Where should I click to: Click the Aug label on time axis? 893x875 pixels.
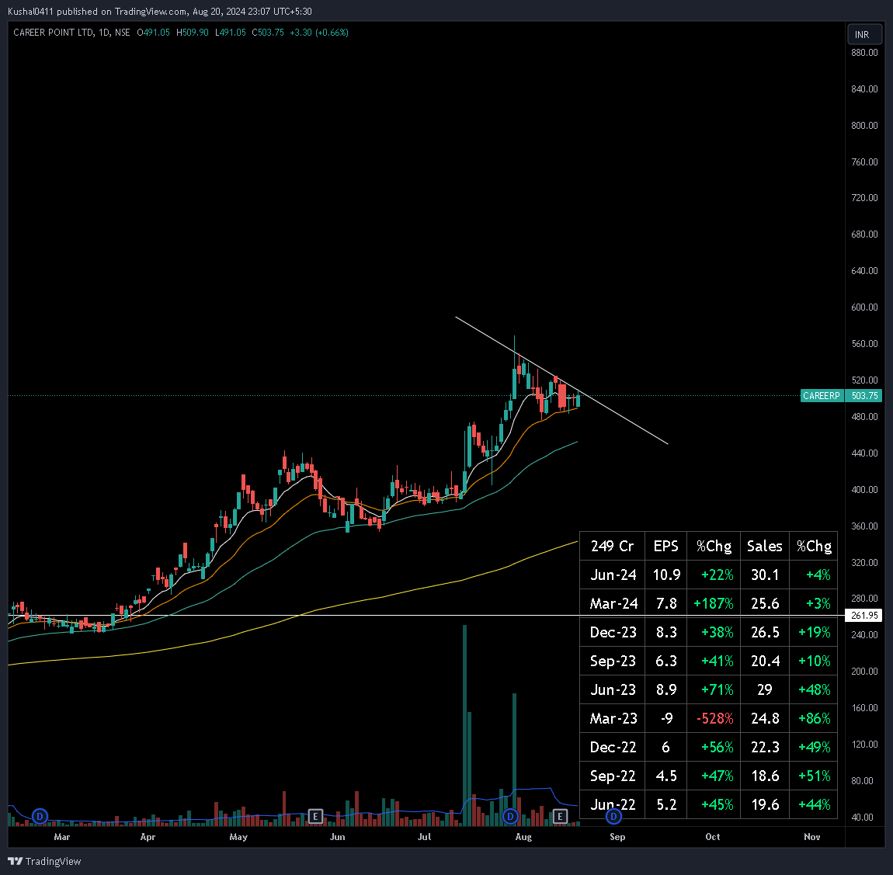(x=523, y=837)
